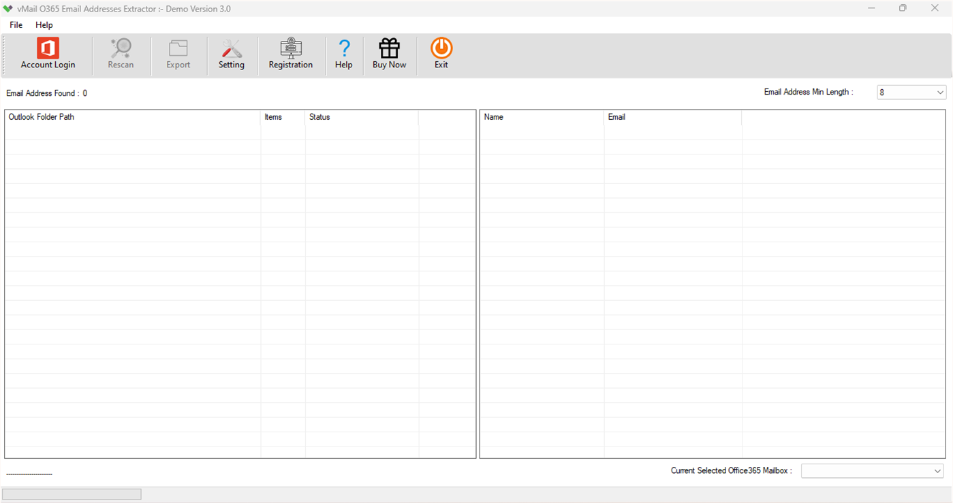Click the Setting wrench icon
Viewport: 953px width, 503px height.
[232, 53]
